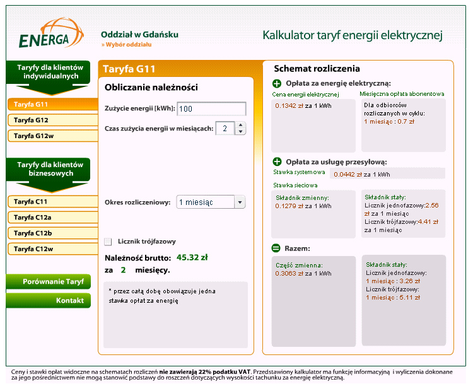This screenshot has height=391, width=473.
Task: Select the Taryfa G12w tab
Action: pyautogui.click(x=53, y=136)
